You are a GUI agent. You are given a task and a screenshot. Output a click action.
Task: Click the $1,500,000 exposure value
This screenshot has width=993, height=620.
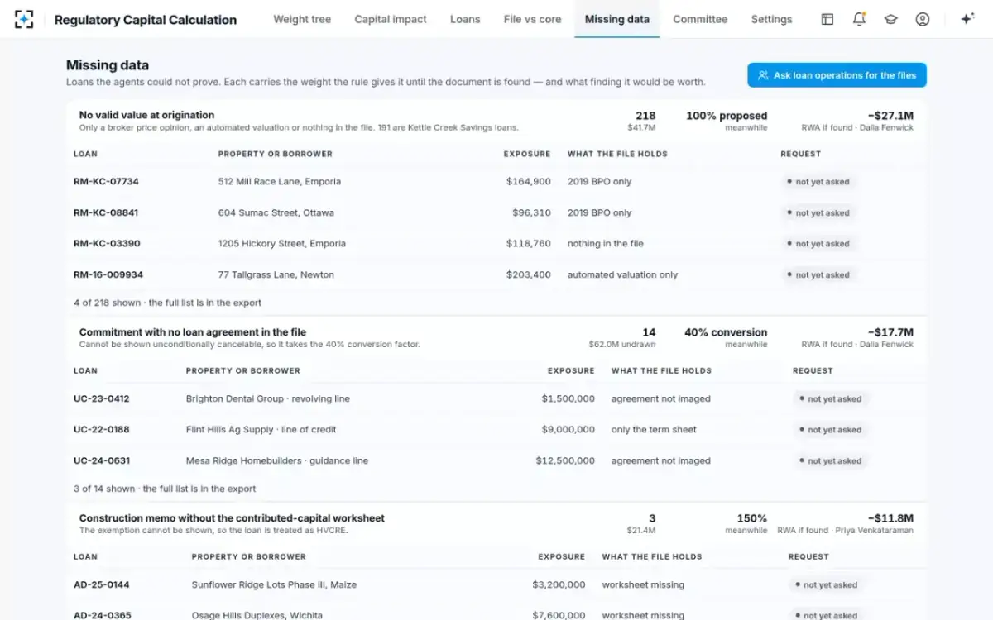pyautogui.click(x=568, y=399)
